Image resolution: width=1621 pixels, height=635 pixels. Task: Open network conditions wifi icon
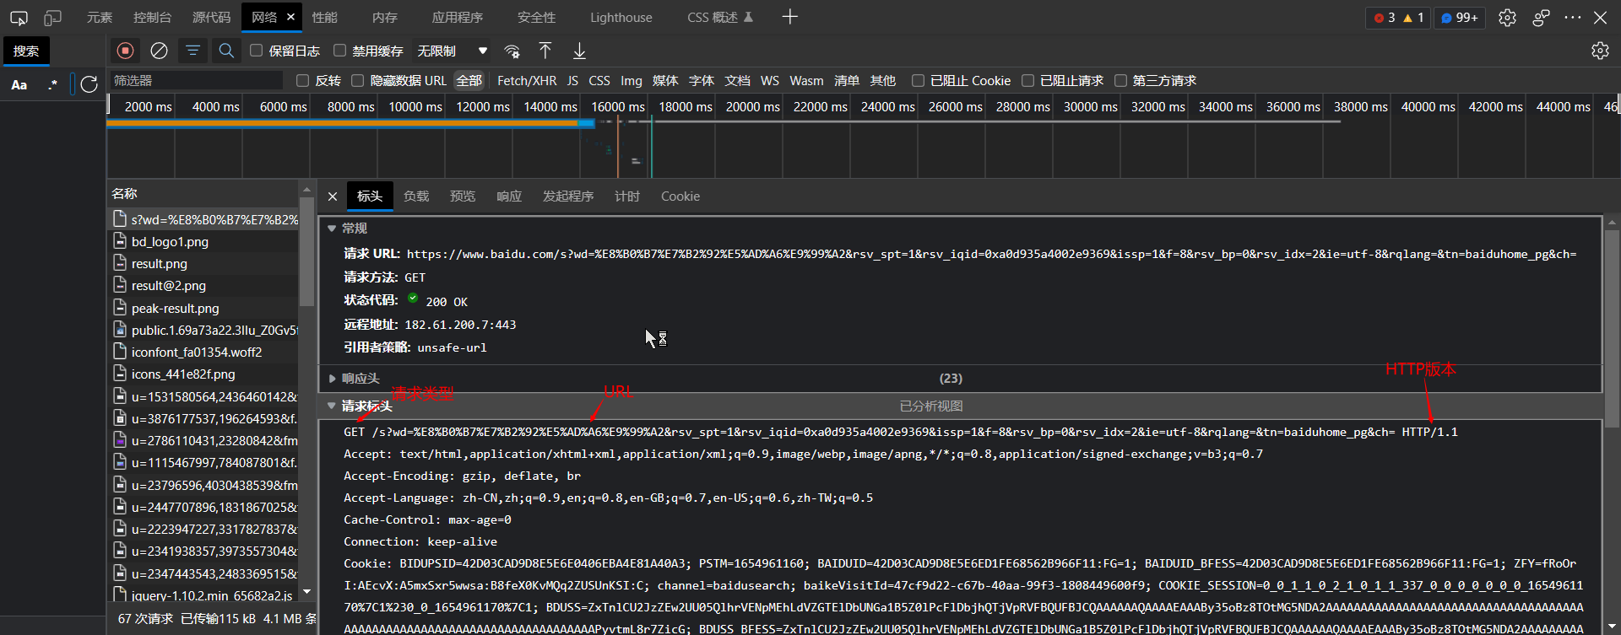coord(512,51)
